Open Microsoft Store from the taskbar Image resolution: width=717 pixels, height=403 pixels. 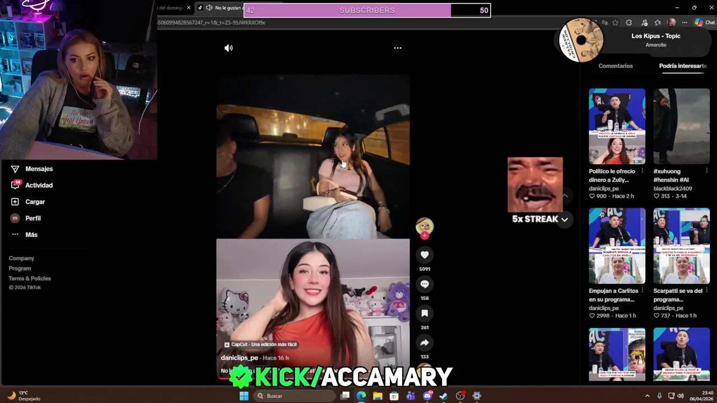[x=394, y=396]
